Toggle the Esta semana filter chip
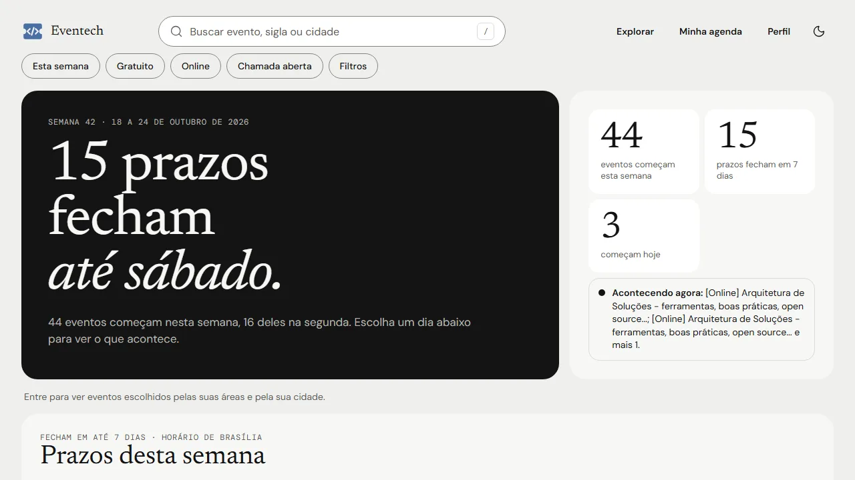 tap(61, 66)
